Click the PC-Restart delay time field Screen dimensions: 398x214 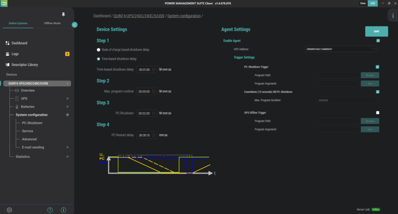click(147, 135)
